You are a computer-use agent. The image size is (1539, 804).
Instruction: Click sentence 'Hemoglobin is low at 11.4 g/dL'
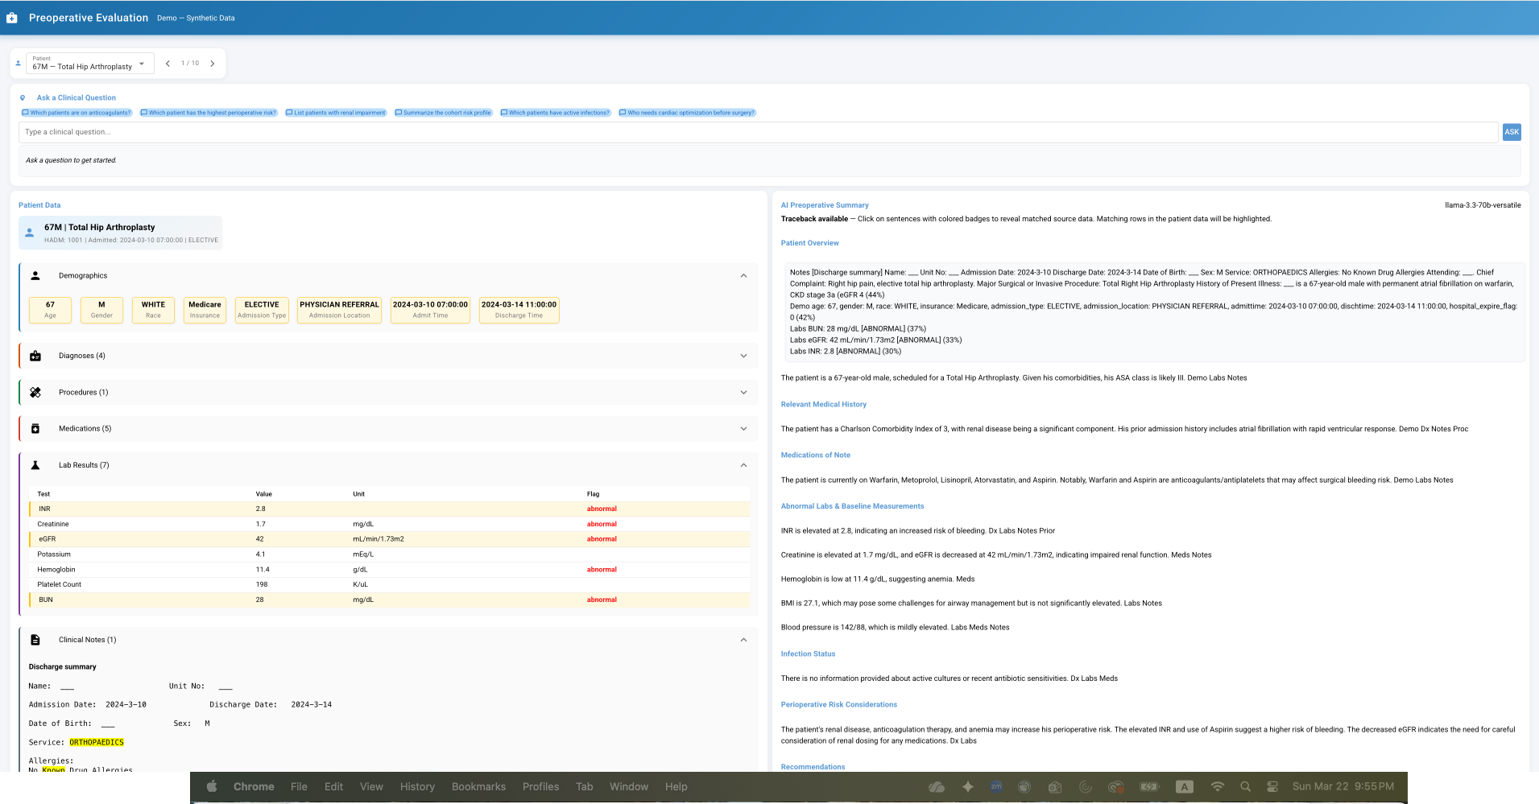click(x=867, y=579)
